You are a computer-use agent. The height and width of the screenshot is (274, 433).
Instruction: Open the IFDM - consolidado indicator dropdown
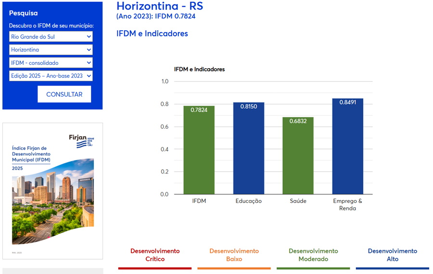tap(51, 62)
